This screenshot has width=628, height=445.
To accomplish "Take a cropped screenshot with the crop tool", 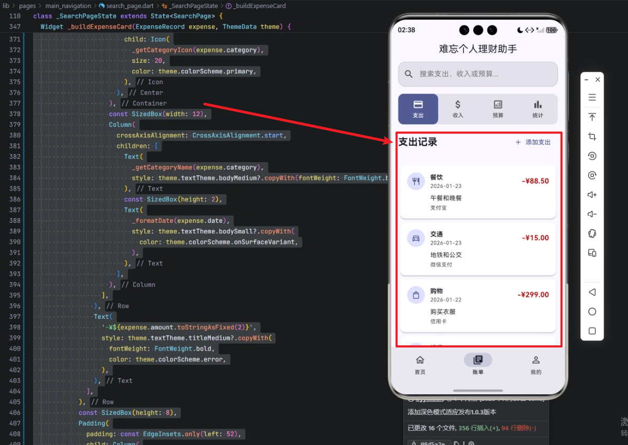I will point(592,136).
